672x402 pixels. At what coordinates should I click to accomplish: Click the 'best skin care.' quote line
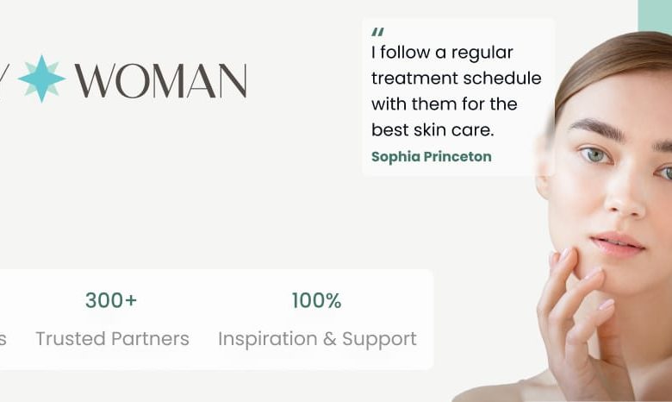pyautogui.click(x=432, y=129)
